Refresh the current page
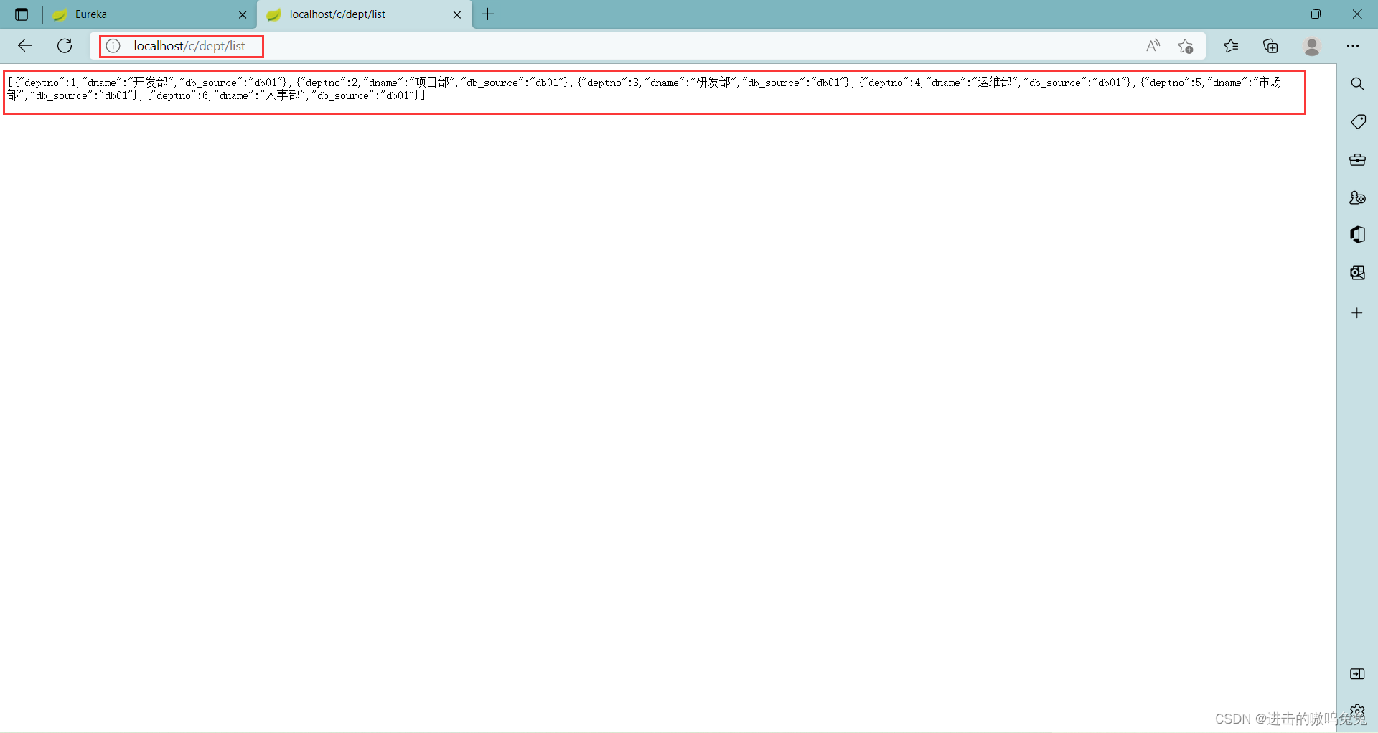The height and width of the screenshot is (733, 1378). click(65, 46)
